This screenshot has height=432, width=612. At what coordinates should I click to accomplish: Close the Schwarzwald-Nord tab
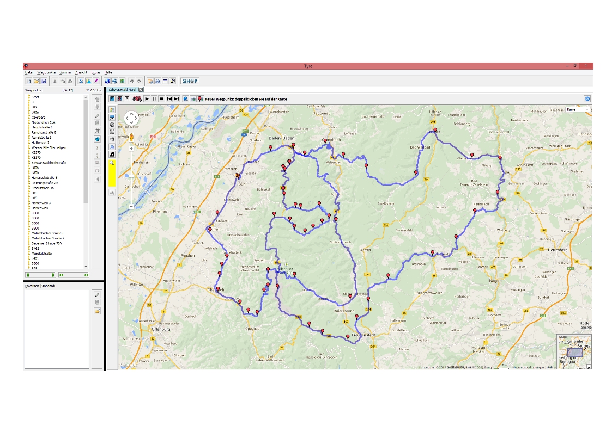(x=140, y=89)
